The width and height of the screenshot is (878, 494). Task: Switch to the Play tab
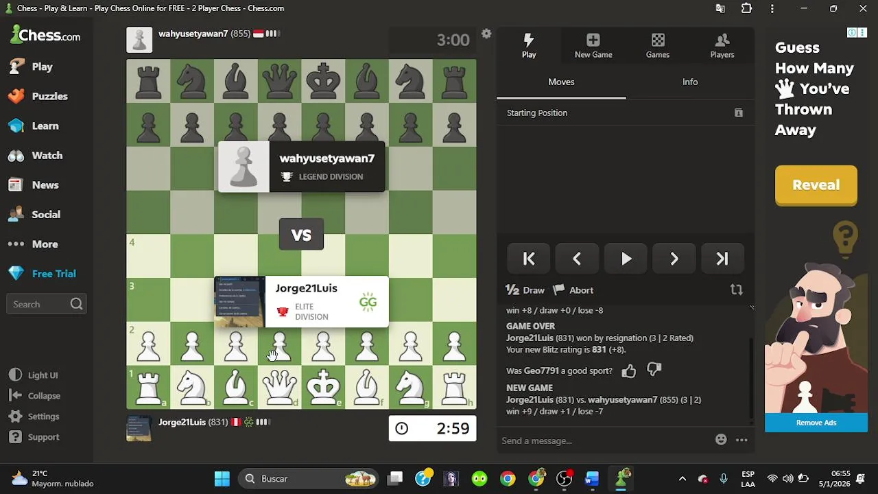coord(529,45)
